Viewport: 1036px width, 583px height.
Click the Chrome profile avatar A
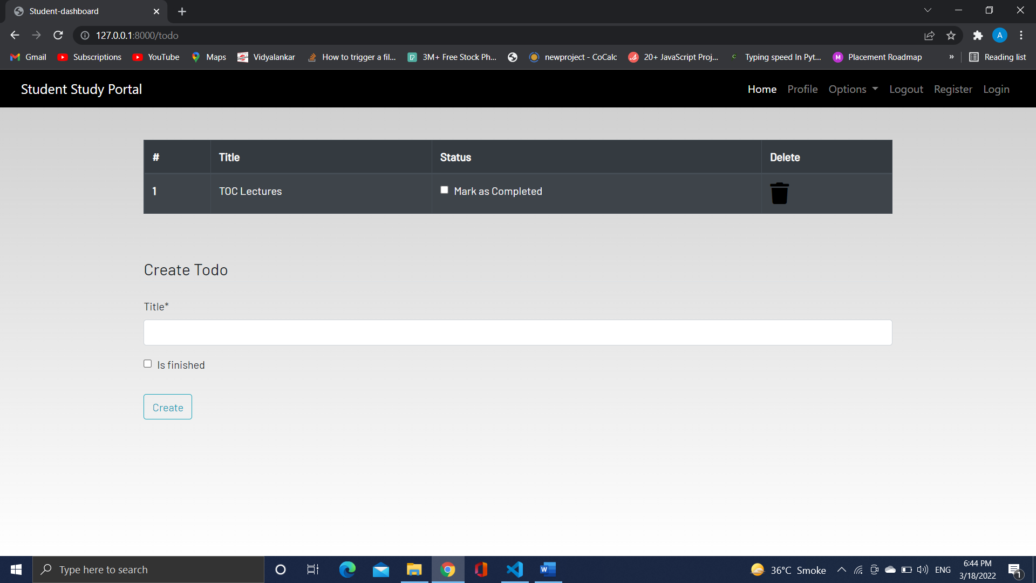pos(1000,35)
